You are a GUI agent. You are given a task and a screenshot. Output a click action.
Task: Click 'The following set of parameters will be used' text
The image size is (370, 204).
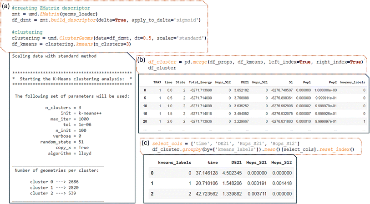pyautogui.click(x=72, y=96)
